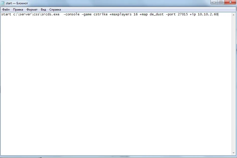Click the title bar showing start — Блокнот

coord(100,3)
